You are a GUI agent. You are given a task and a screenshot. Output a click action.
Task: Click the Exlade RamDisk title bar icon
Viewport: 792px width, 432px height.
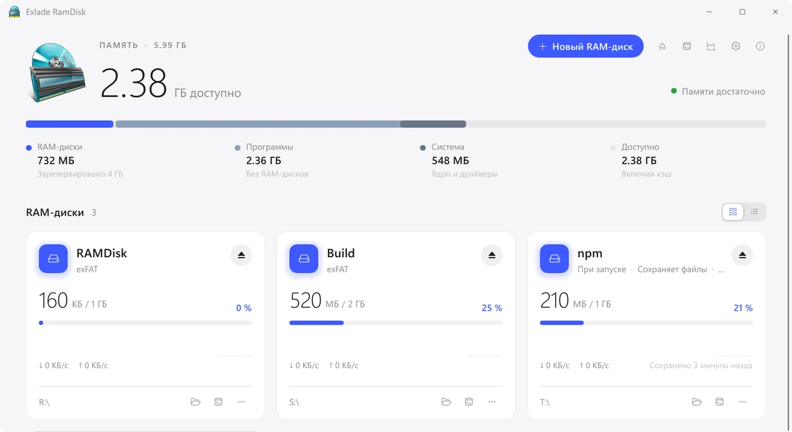[x=14, y=12]
